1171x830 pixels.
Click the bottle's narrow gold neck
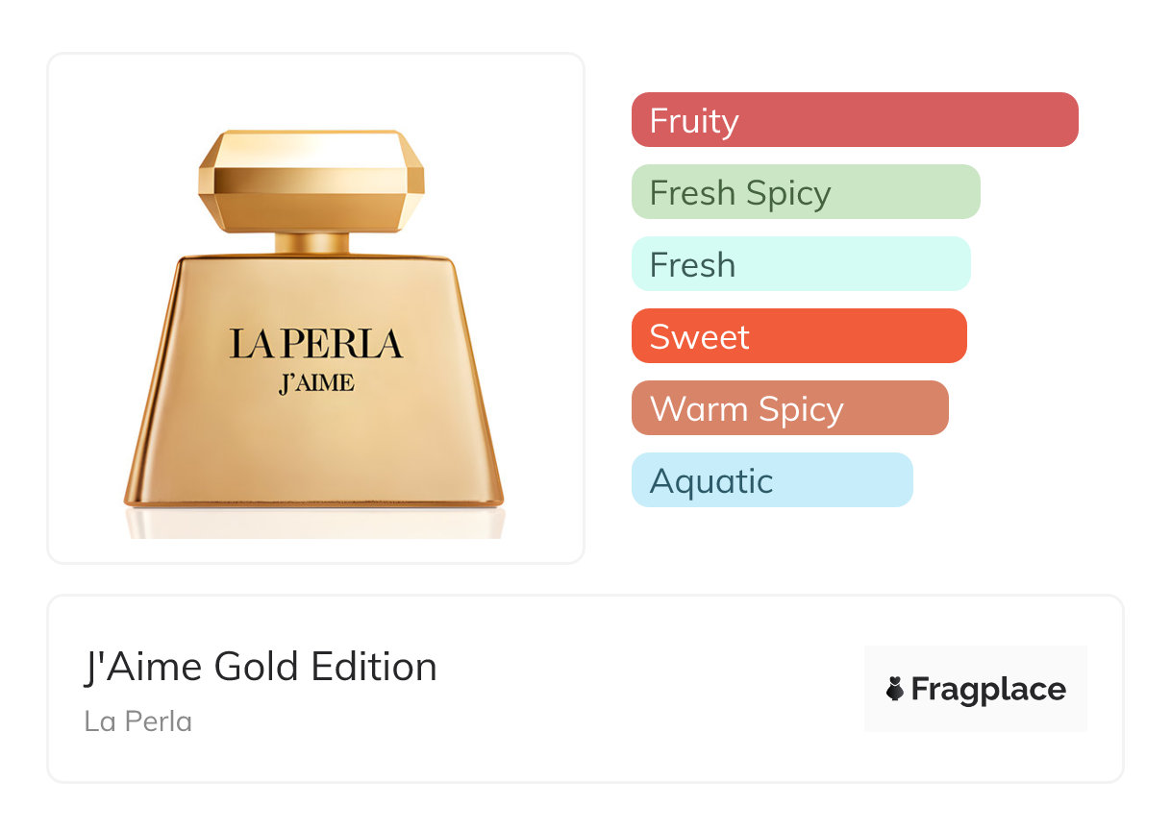(x=313, y=242)
